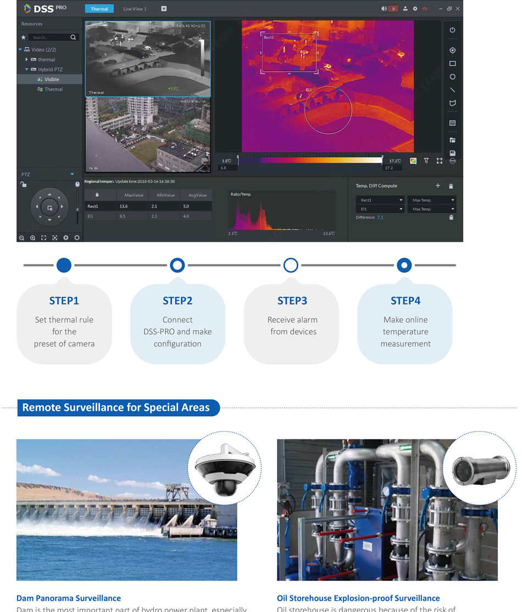Screen dimensions: 522x612
Task: Switch to the Thermal tab
Action: pyautogui.click(x=99, y=9)
